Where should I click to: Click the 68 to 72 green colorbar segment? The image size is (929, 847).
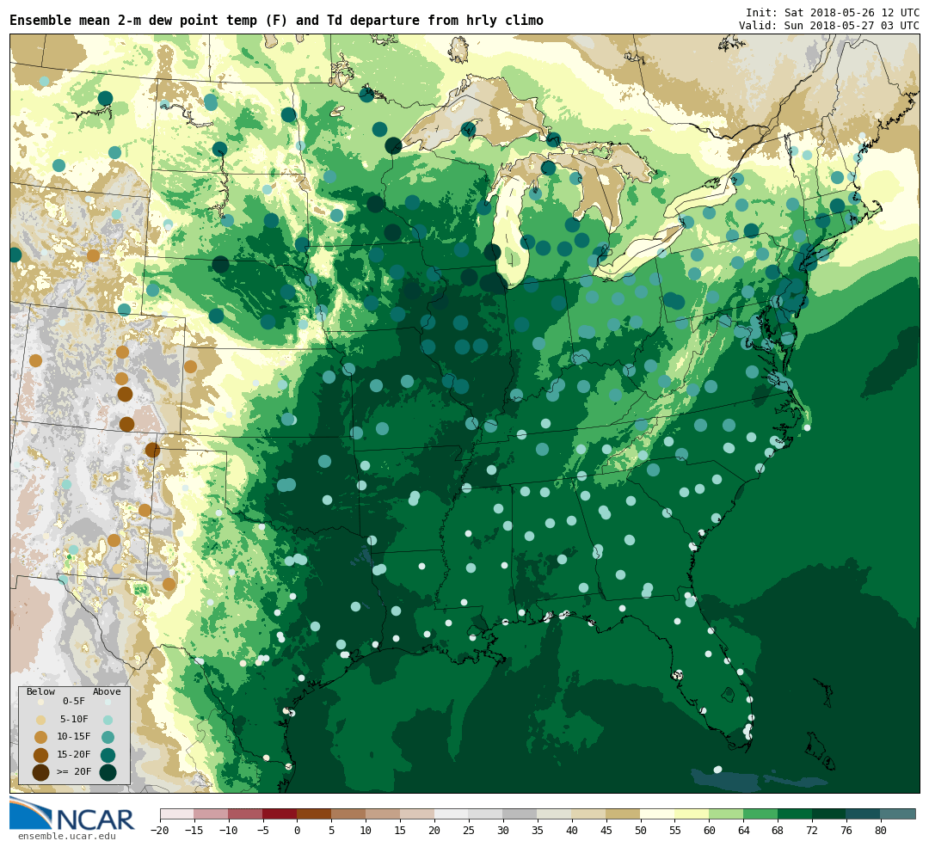[795, 813]
